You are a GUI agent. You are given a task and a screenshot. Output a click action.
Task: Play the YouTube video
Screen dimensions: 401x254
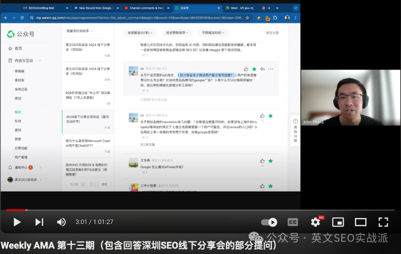pos(17,222)
